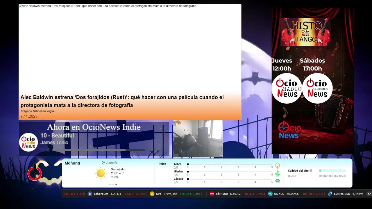
Task: Click the Árbol pollen level slider
Action: point(230,164)
